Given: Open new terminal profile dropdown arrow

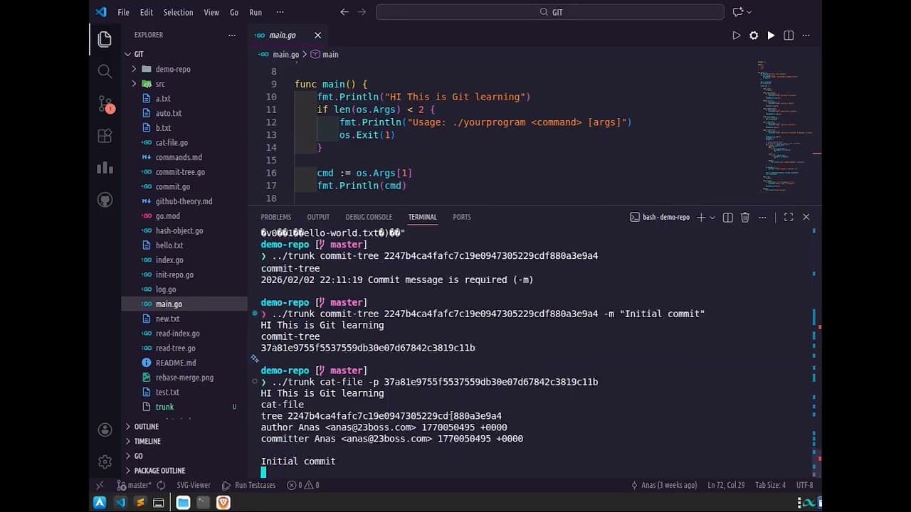Looking at the screenshot, I should (x=712, y=217).
